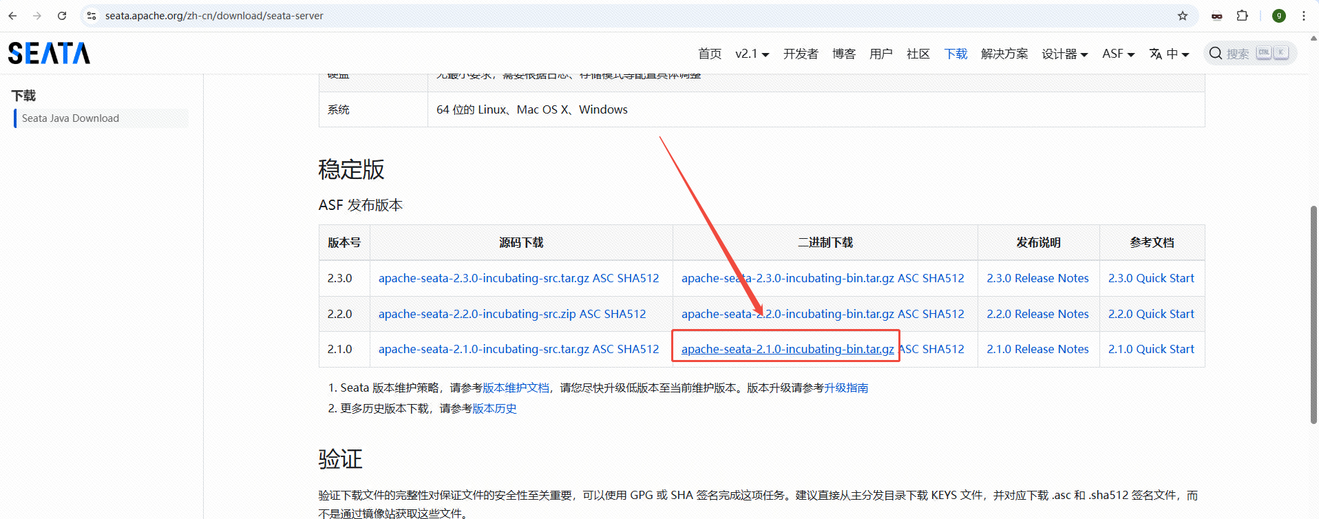1319x519 pixels.
Task: Expand the ASF dropdown menu
Action: pyautogui.click(x=1118, y=54)
